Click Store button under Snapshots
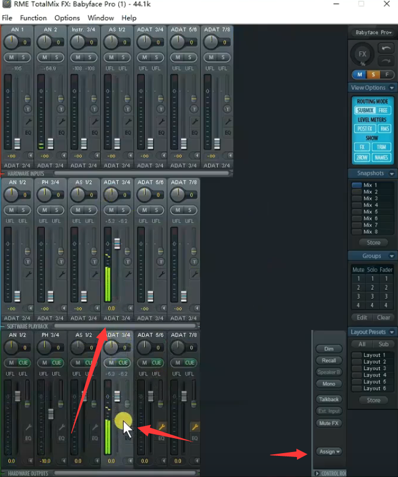 [x=373, y=243]
